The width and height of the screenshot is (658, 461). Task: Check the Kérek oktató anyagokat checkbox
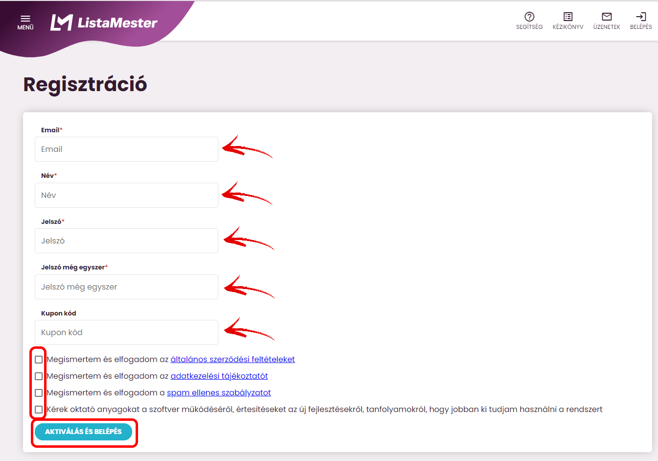point(39,410)
